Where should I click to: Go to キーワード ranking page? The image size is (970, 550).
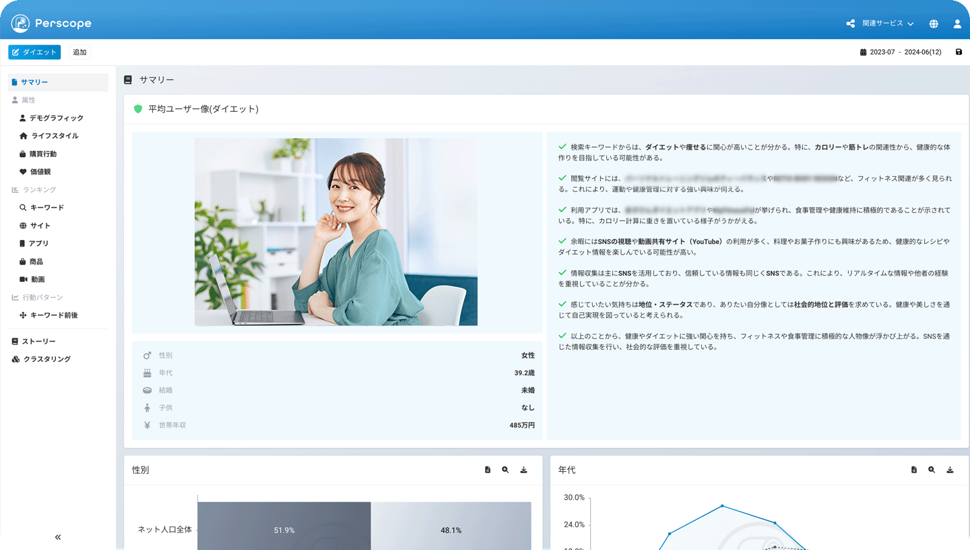tap(46, 208)
